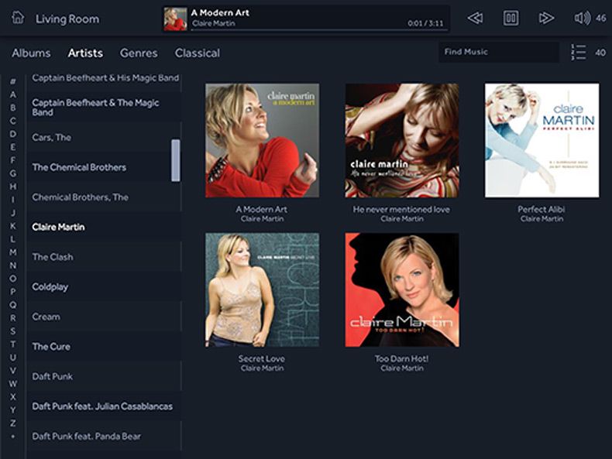This screenshot has height=459, width=612.
Task: Switch to the Artists tab
Action: tap(85, 53)
